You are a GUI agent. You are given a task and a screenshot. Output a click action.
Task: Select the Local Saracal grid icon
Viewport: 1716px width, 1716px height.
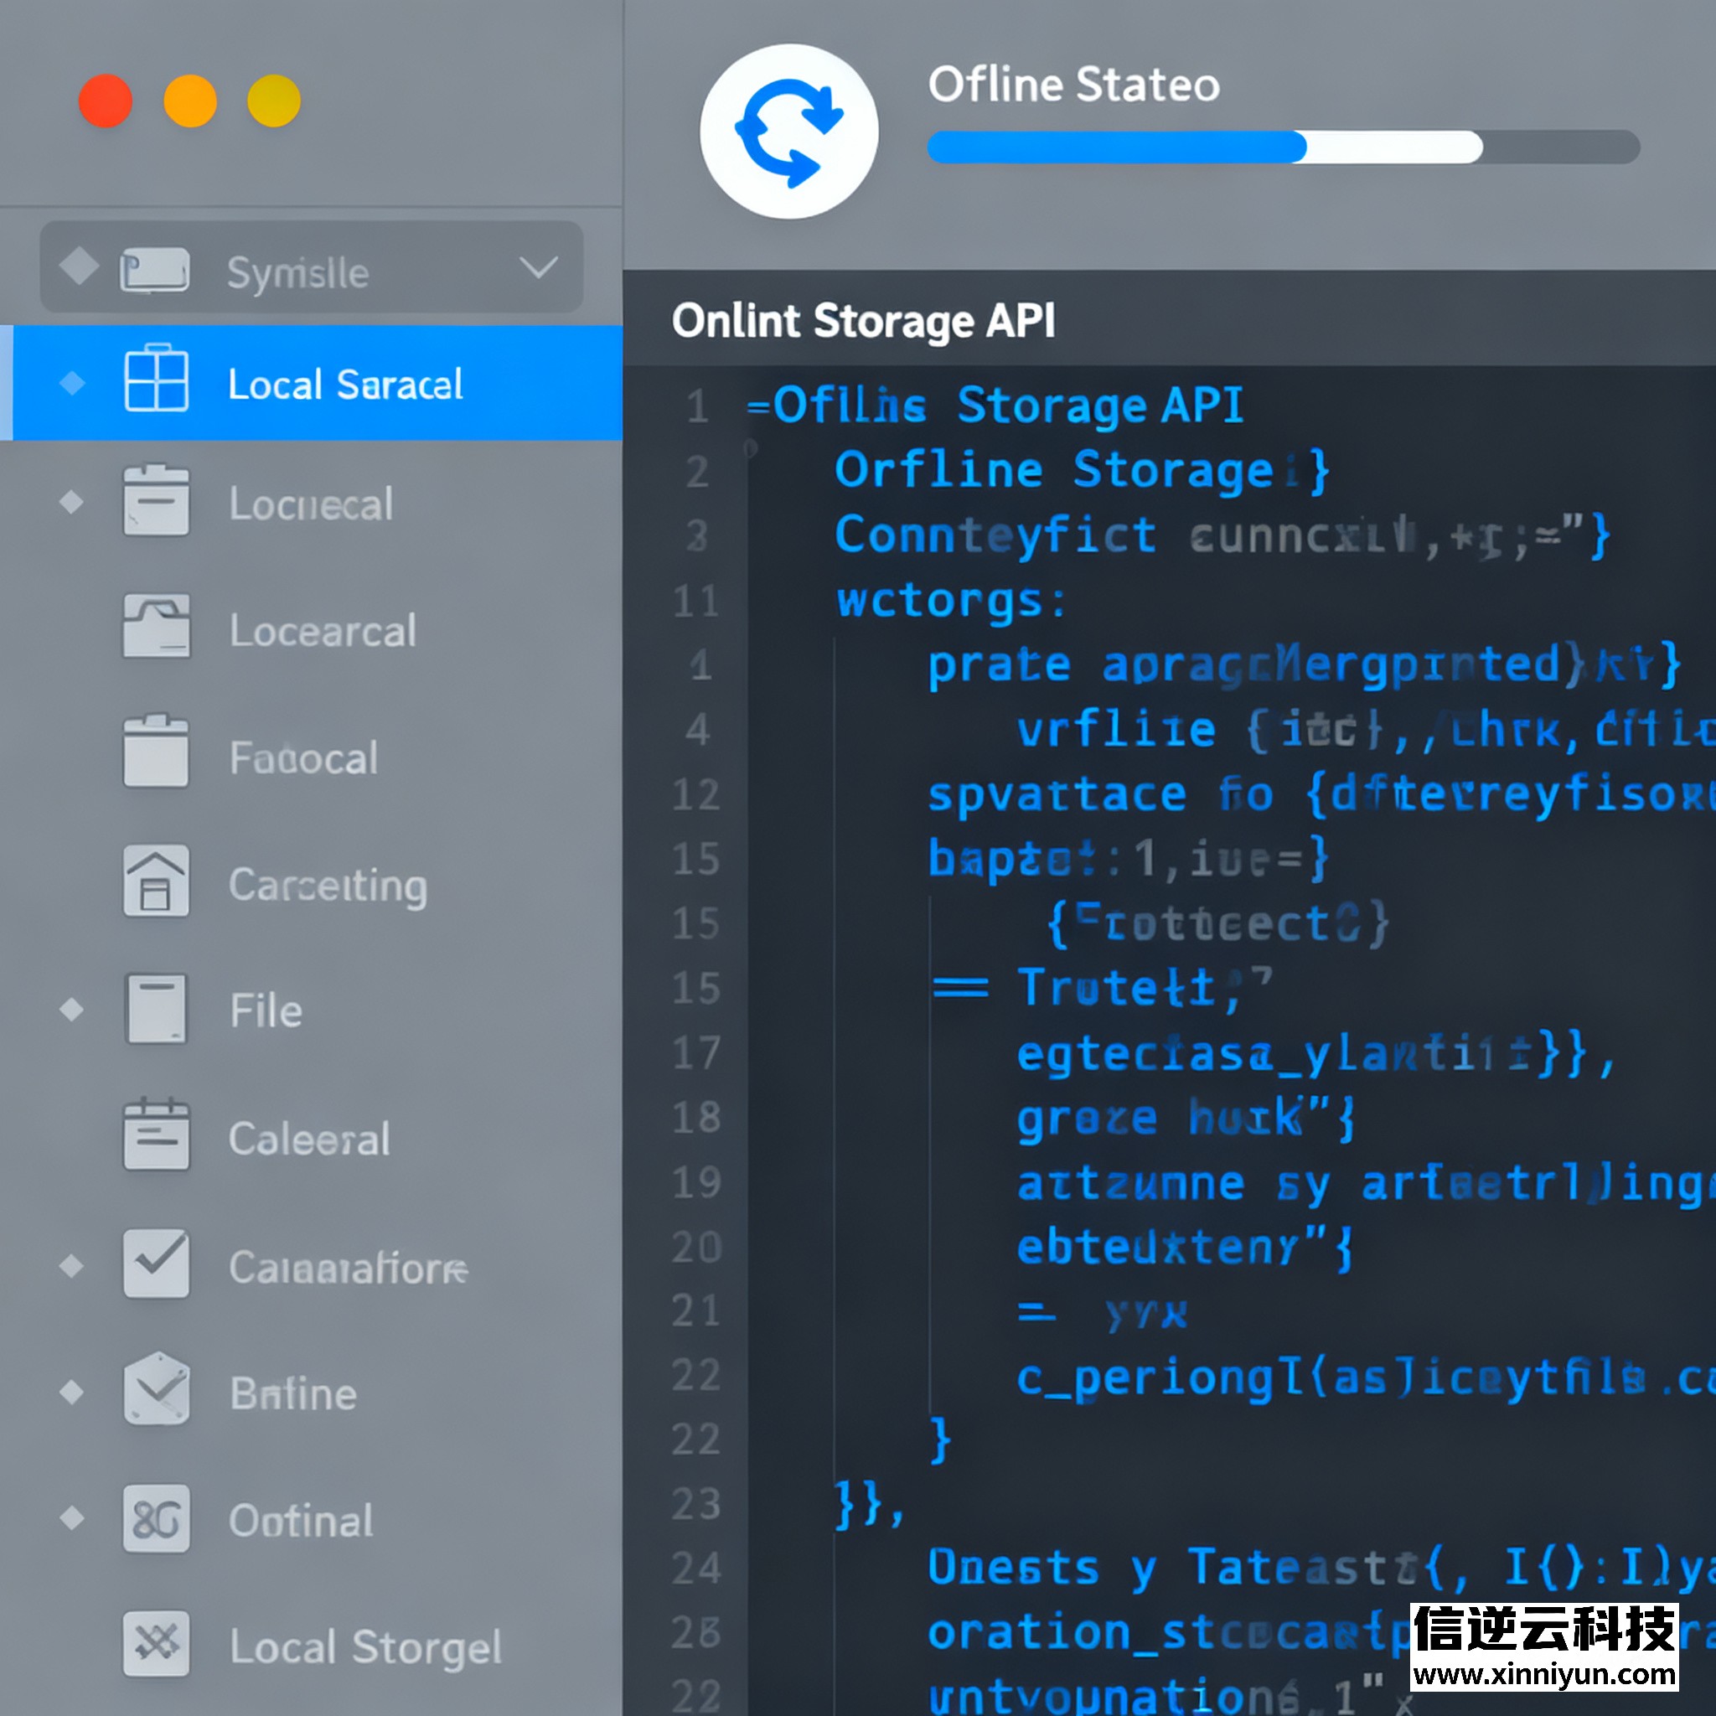157,380
